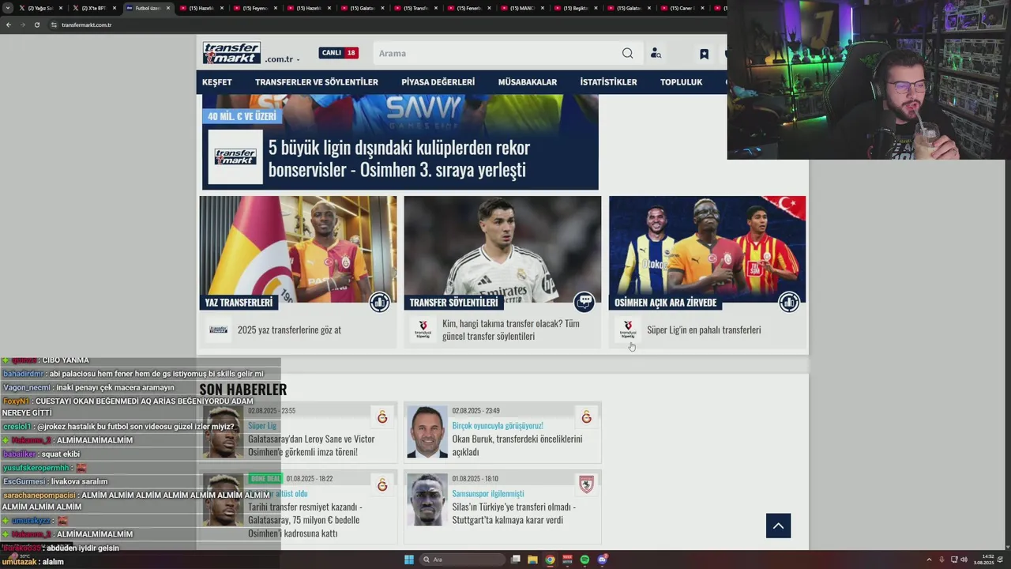Screen dimensions: 1011x569
Task: Close the Futbol üzerine Transfermarkt tab
Action: pyautogui.click(x=168, y=8)
